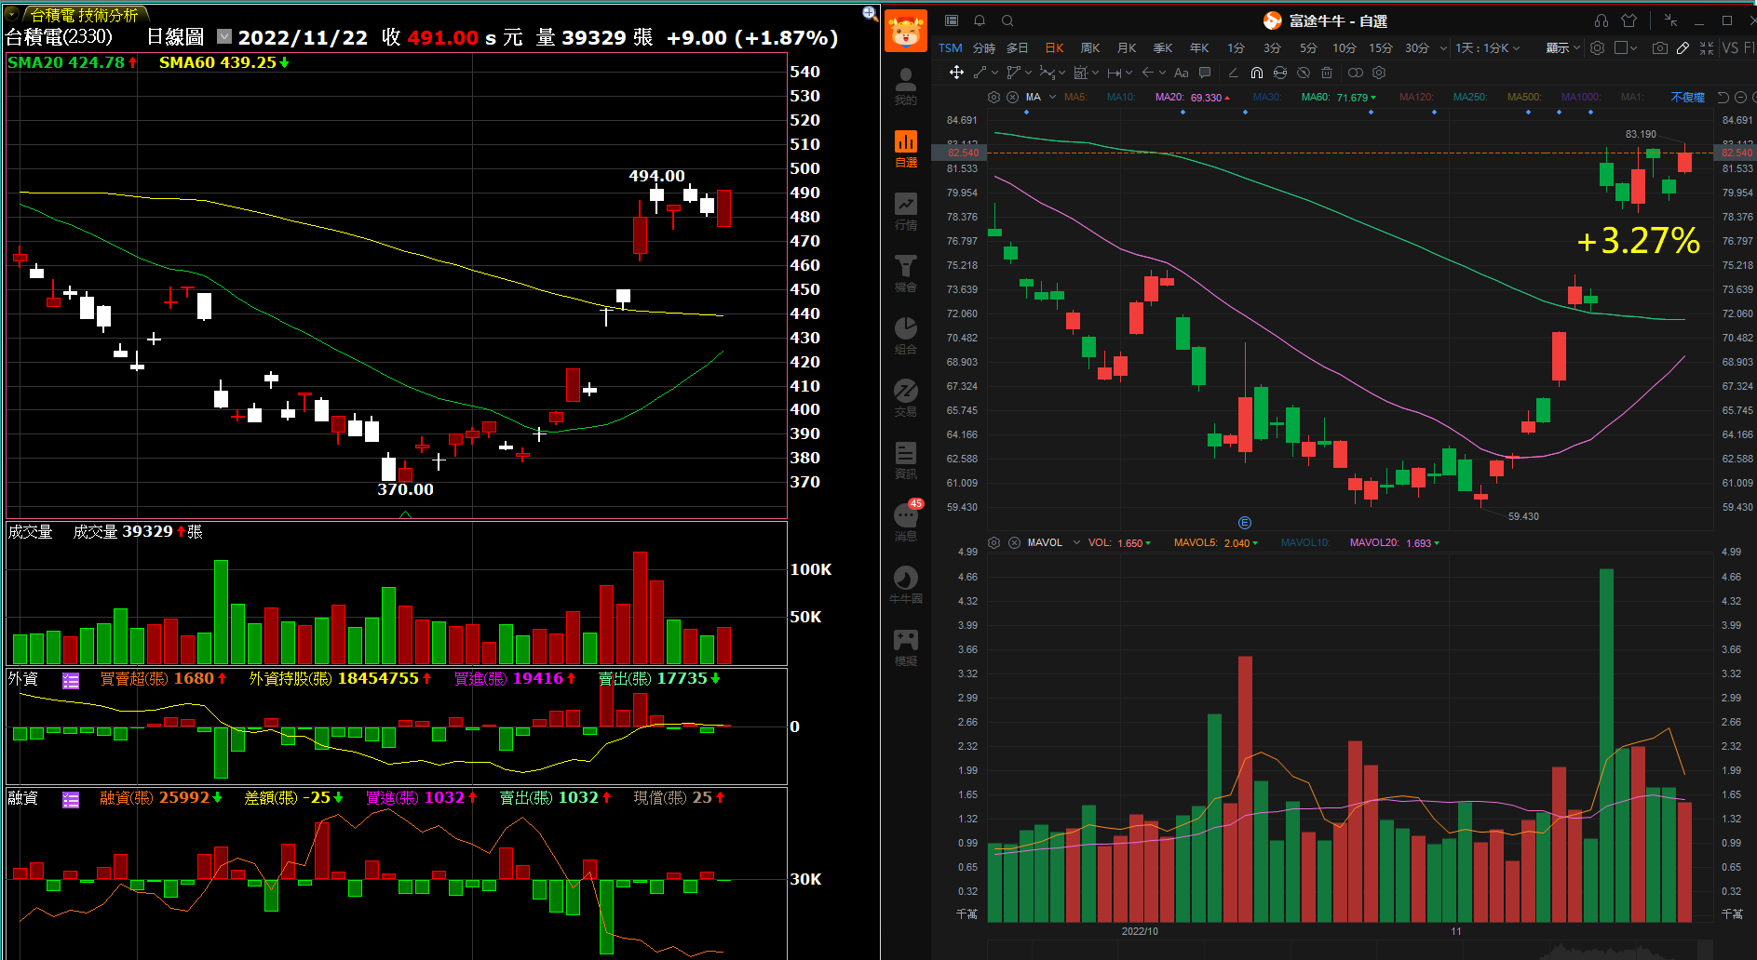
Task: Open the 消息 messages with 45 badge
Action: click(x=907, y=521)
